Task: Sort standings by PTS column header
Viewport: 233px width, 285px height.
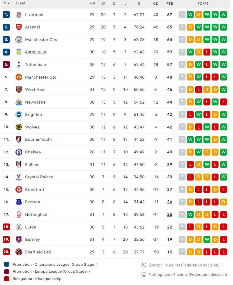Action: 170,4
